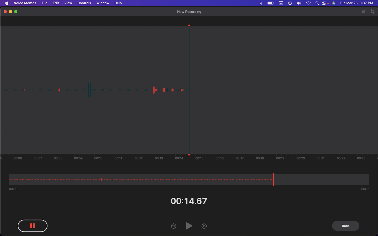Open the Controls menu

(84, 3)
